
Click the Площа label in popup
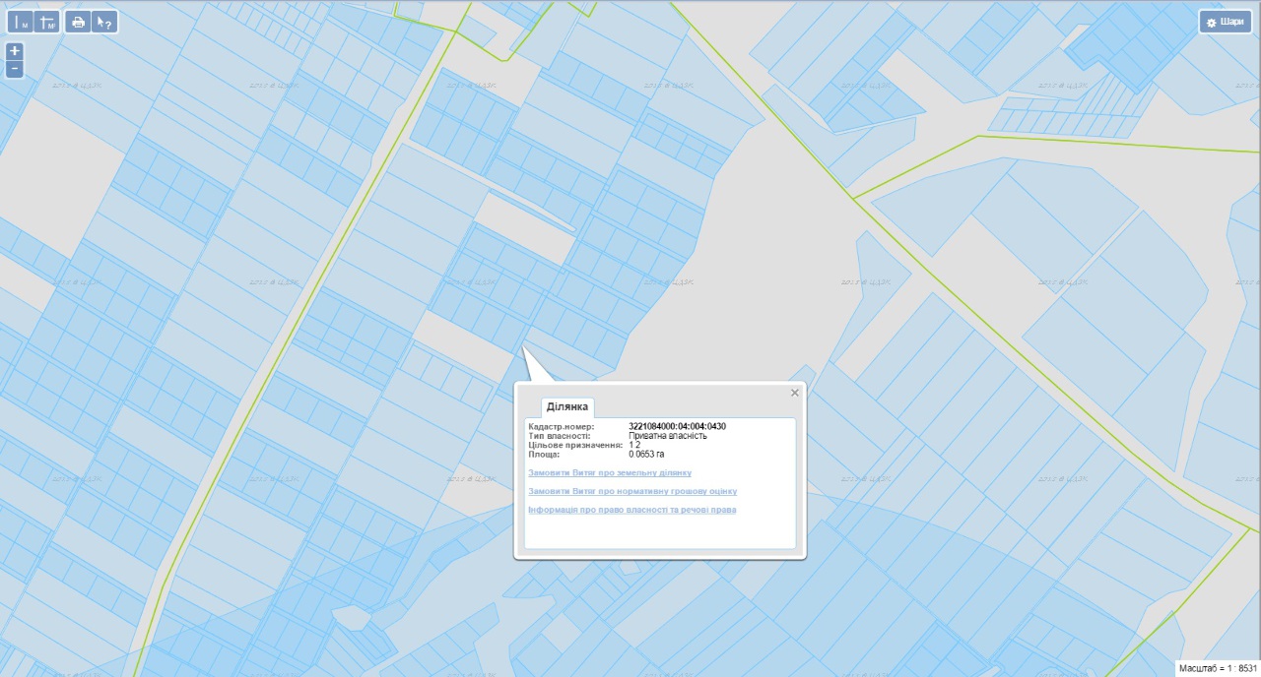(x=544, y=455)
